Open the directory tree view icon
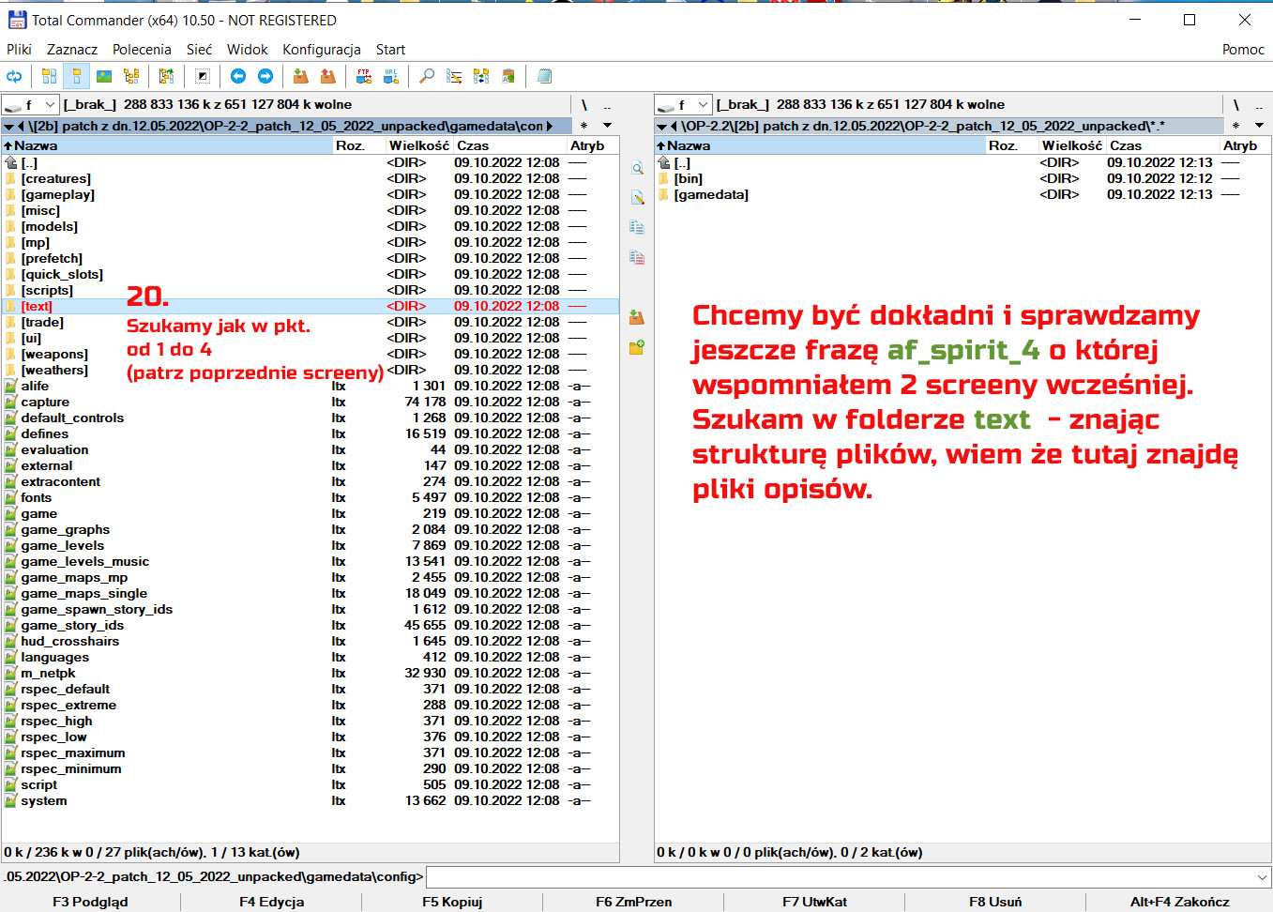1273x912 pixels. (x=131, y=76)
